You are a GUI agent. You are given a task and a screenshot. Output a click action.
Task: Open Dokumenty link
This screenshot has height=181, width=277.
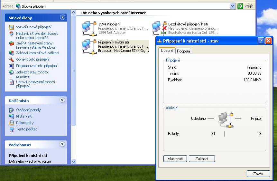[25, 123]
